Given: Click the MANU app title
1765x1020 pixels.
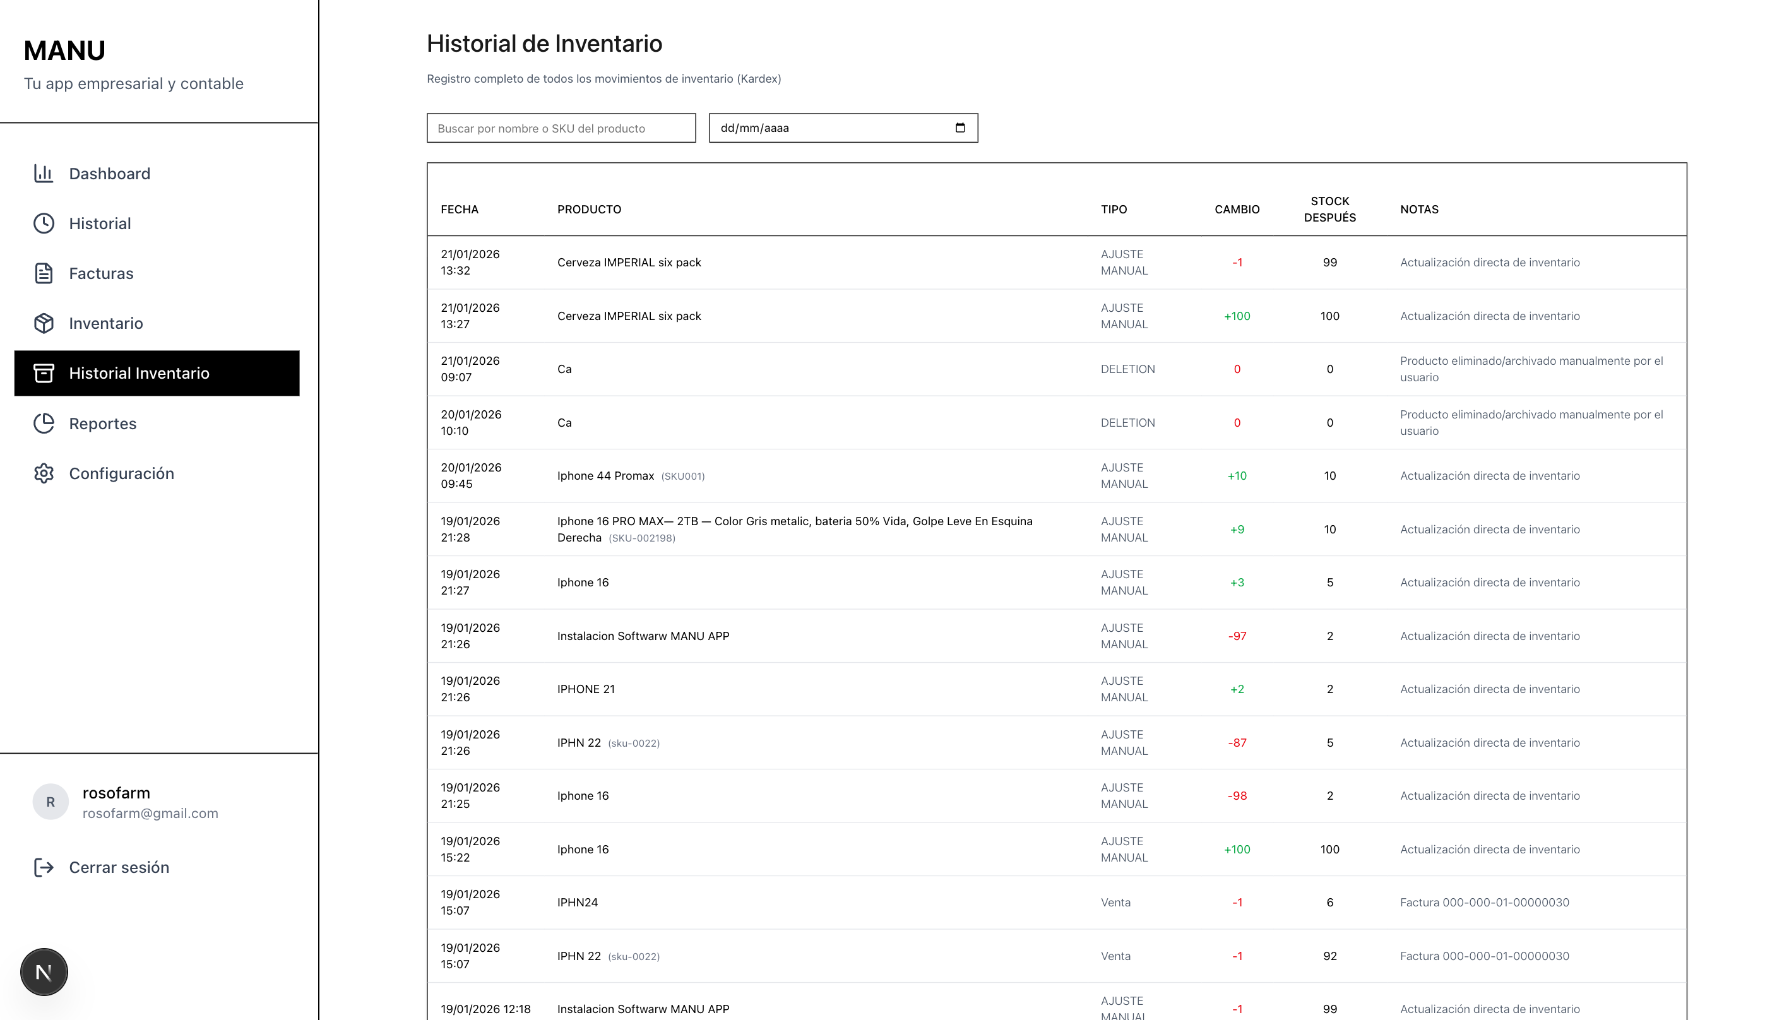Looking at the screenshot, I should 64,49.
